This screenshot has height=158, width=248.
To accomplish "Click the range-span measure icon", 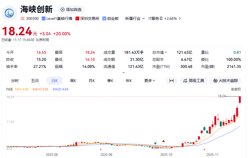I will pos(171,81).
